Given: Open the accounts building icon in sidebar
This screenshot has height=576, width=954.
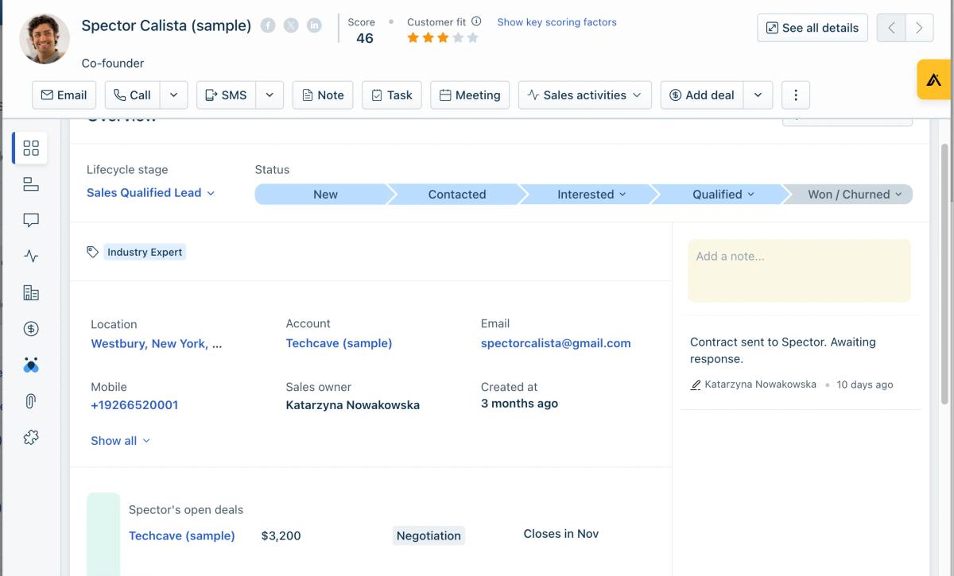Looking at the screenshot, I should [31, 292].
